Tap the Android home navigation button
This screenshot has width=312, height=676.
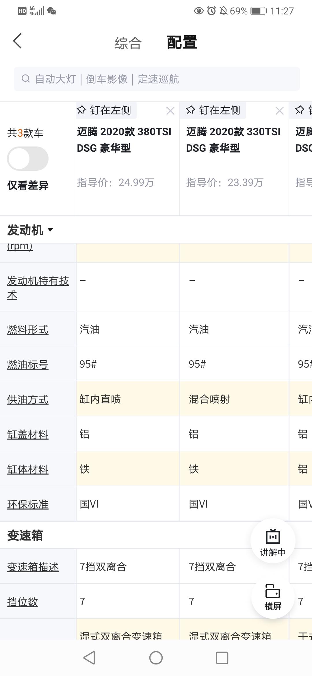coord(156,658)
